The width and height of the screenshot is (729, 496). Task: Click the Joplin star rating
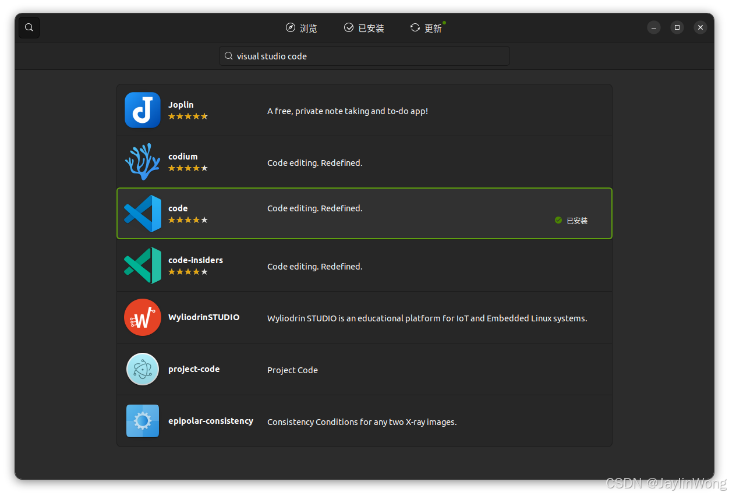point(188,116)
